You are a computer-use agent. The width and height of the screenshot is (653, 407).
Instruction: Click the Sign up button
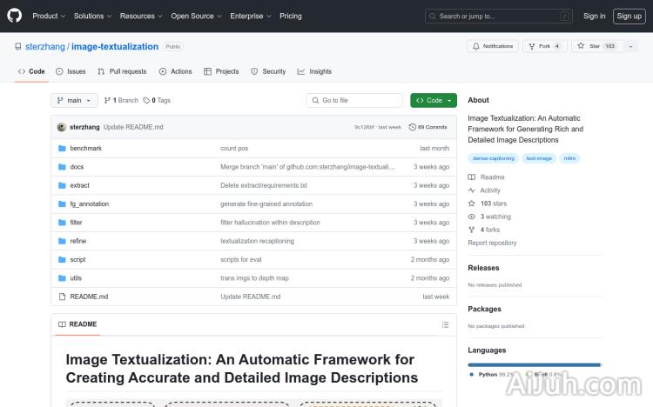coord(628,16)
